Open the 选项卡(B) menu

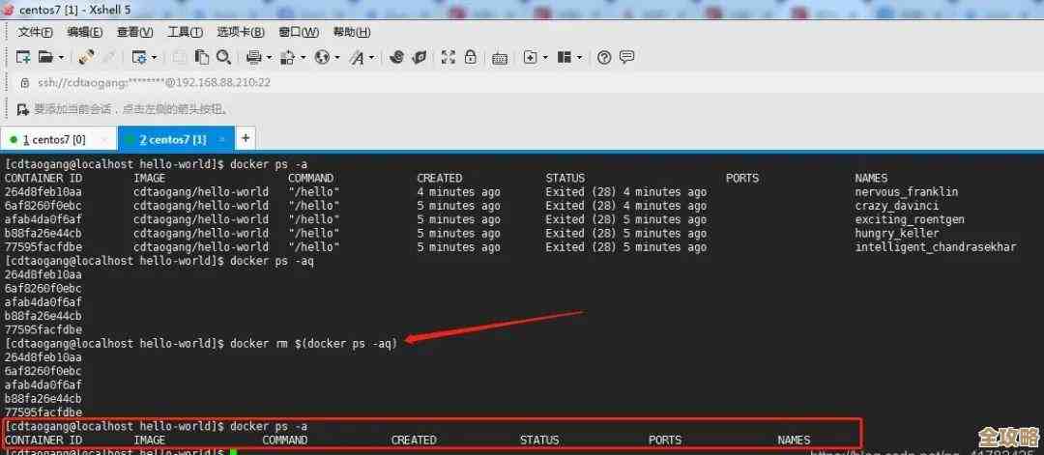coord(241,32)
